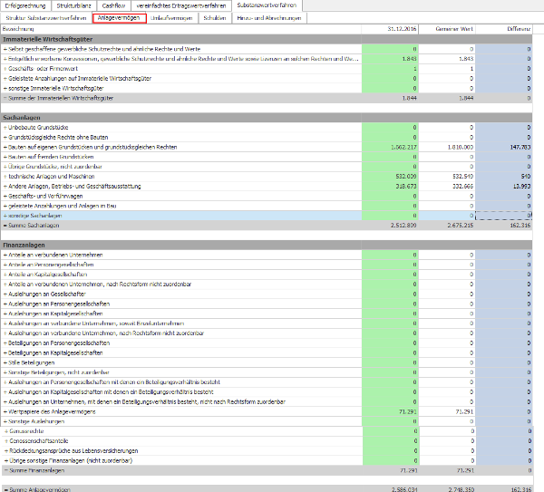This screenshot has width=544, height=492.
Task: Click the Bezeichnung column header
Action: (180, 29)
